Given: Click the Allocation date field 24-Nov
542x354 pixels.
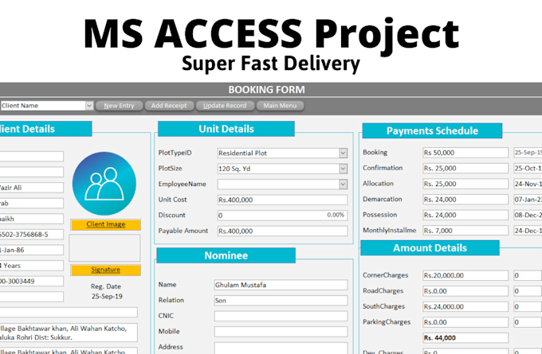Looking at the screenshot, I should point(528,184).
